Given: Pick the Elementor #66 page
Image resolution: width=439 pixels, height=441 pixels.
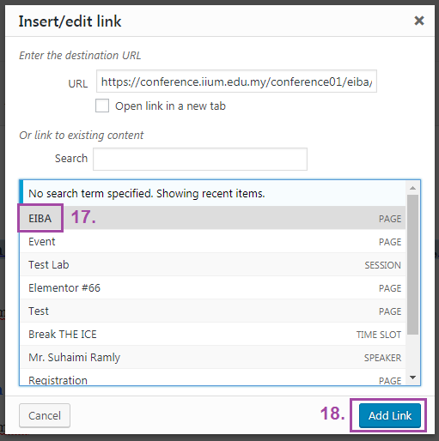Looking at the screenshot, I should click(212, 287).
